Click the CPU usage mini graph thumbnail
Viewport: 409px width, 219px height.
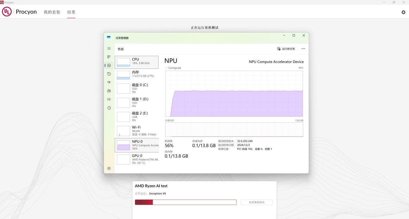pos(123,62)
